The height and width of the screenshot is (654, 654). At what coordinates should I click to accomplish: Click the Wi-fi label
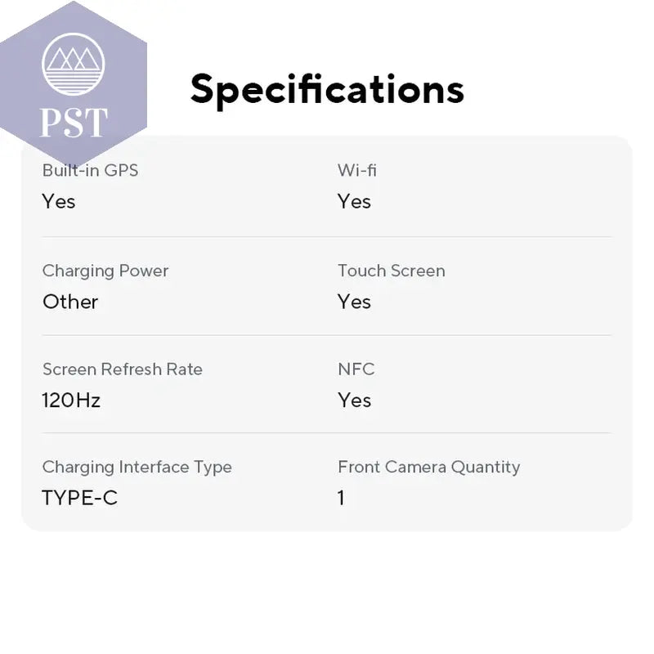pyautogui.click(x=357, y=170)
